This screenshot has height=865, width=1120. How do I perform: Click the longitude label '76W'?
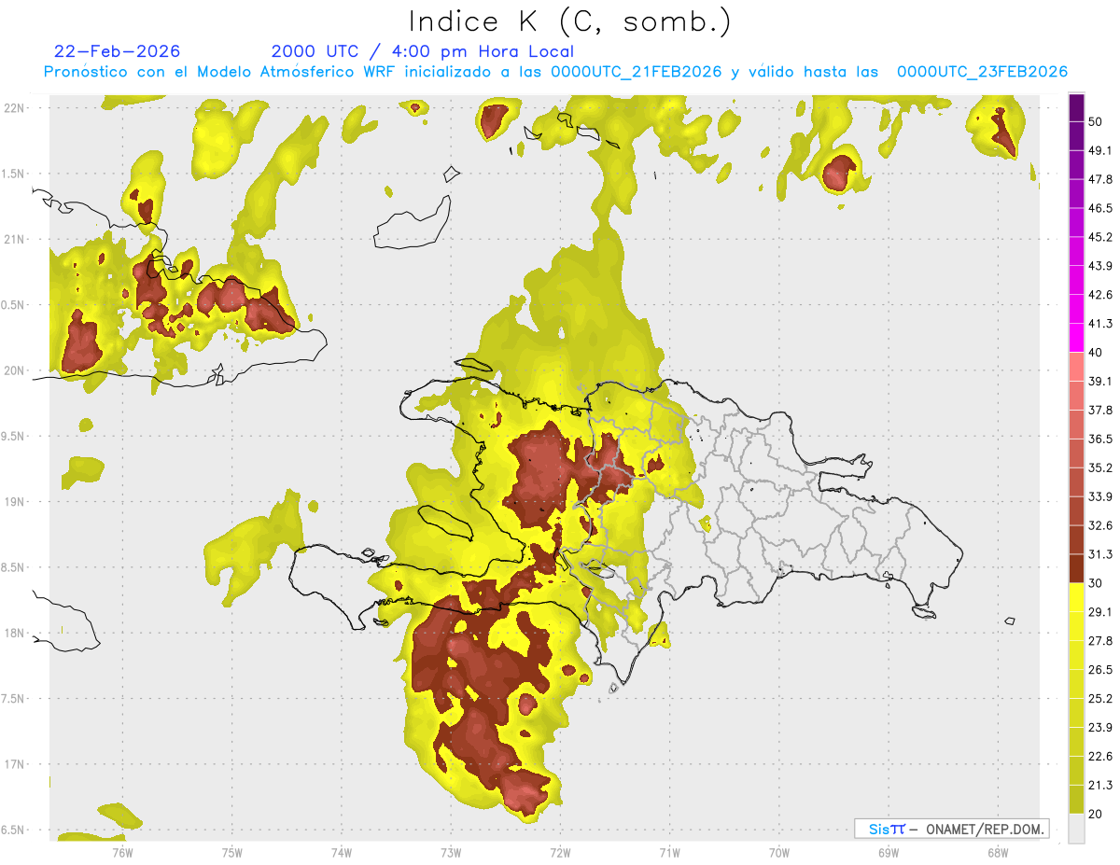click(x=122, y=852)
